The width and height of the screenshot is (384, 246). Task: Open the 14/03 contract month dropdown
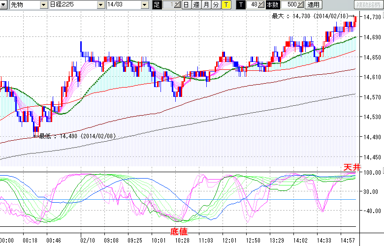(x=144, y=5)
